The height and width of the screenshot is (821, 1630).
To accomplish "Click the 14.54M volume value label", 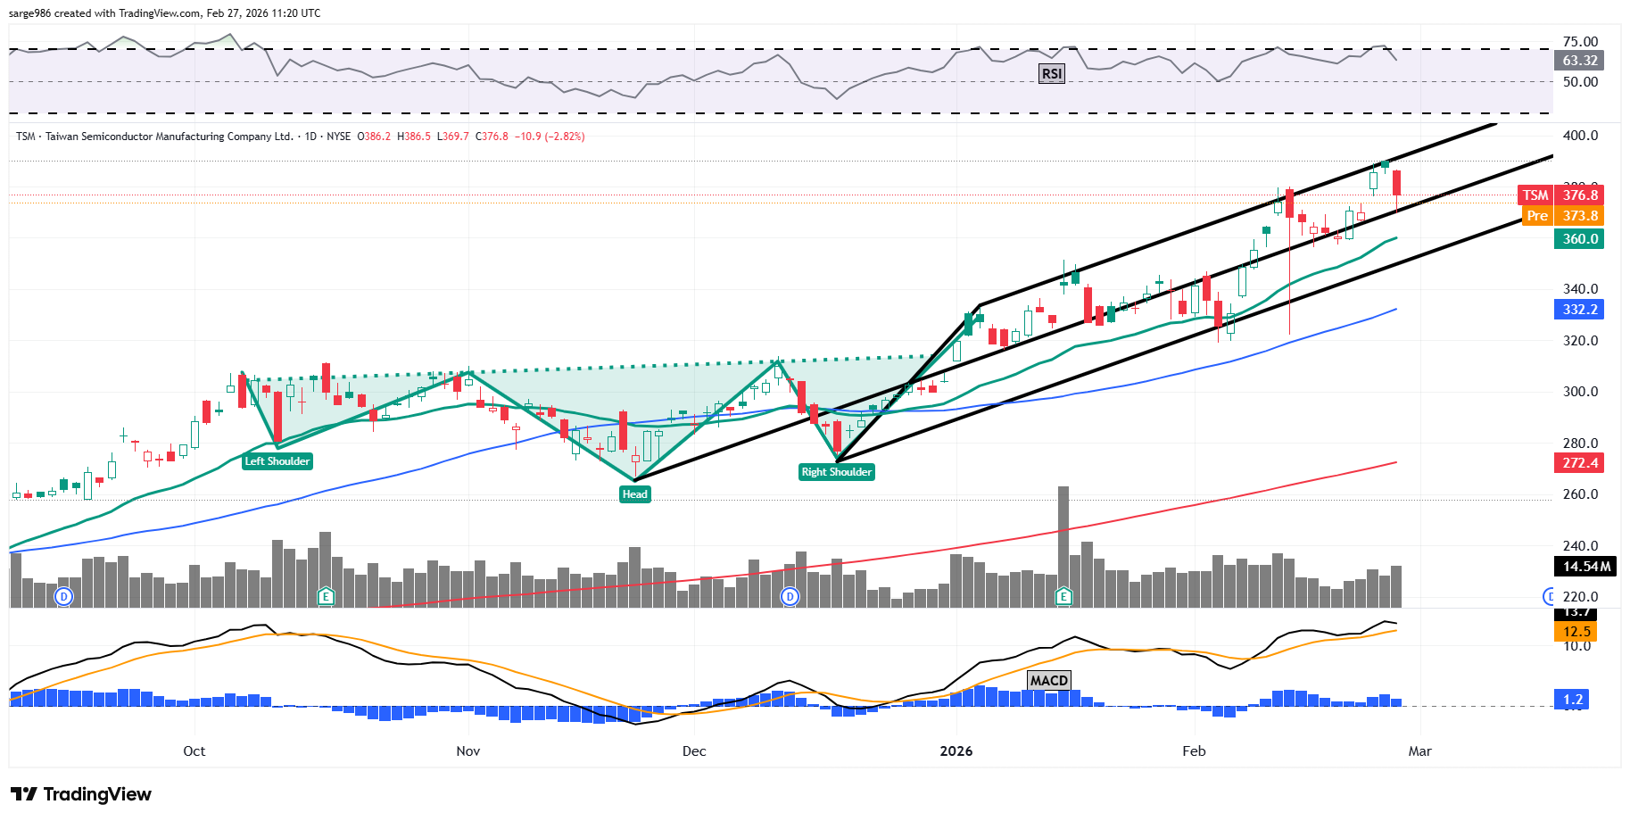I will click(x=1586, y=567).
